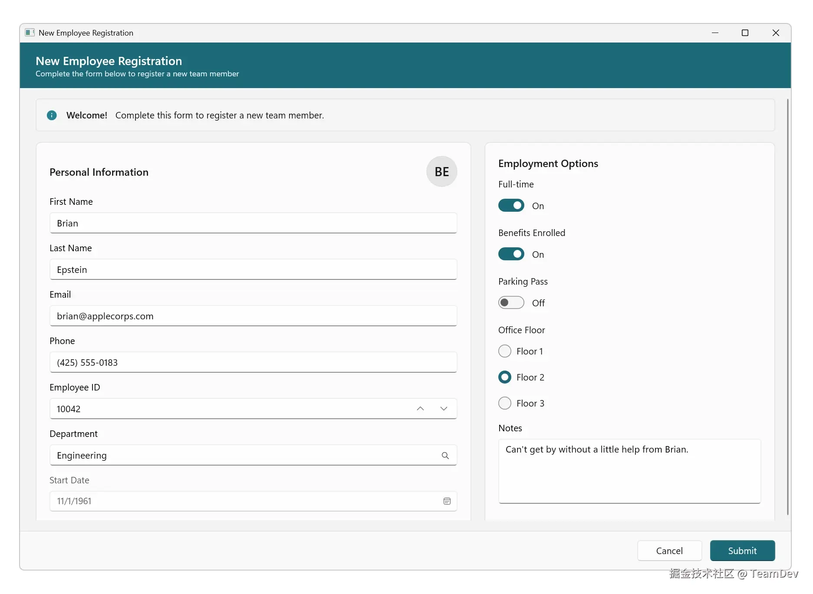
Task: Click the info icon beside Welcome message
Action: [x=52, y=115]
